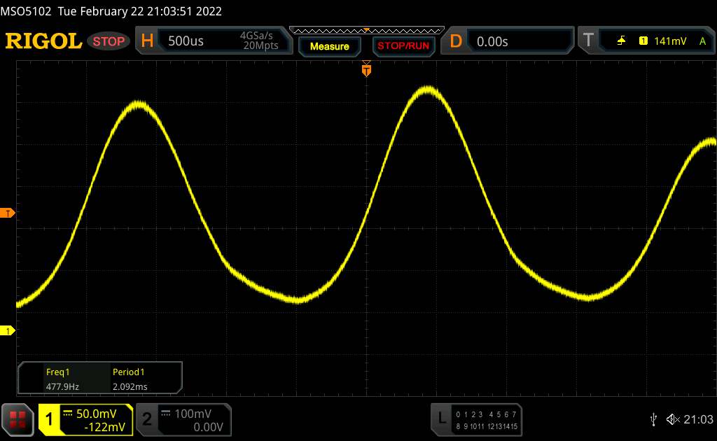717x441 pixels.
Task: Open the Measure menu
Action: [x=329, y=46]
